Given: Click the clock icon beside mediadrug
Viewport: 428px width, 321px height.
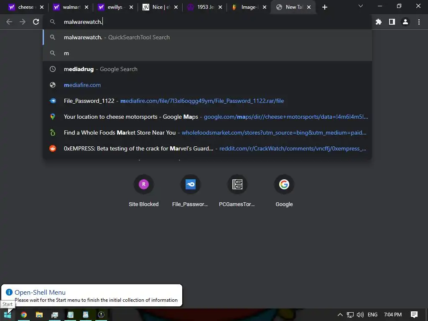Looking at the screenshot, I should coord(53,69).
